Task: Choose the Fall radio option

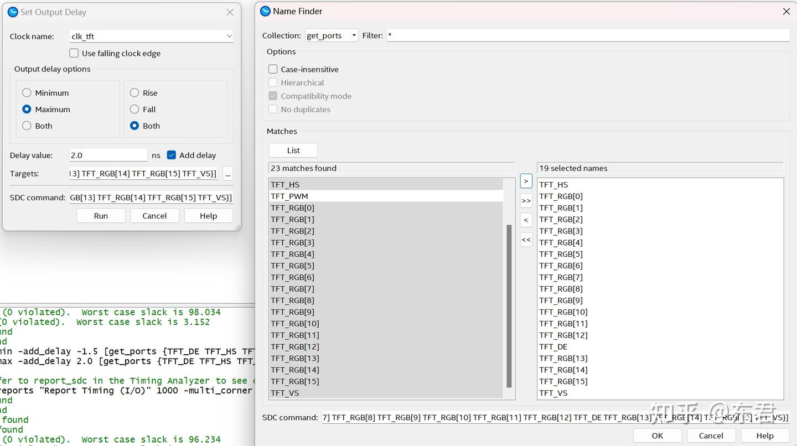Action: point(134,110)
